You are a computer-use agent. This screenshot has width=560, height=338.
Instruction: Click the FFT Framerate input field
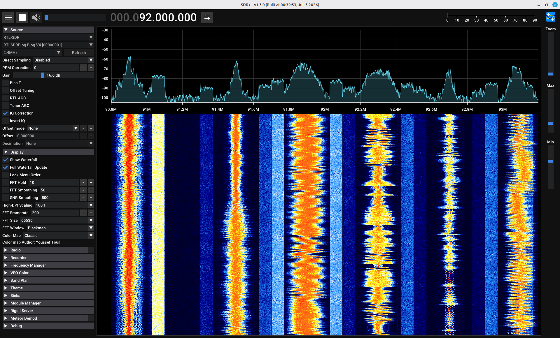(55, 213)
